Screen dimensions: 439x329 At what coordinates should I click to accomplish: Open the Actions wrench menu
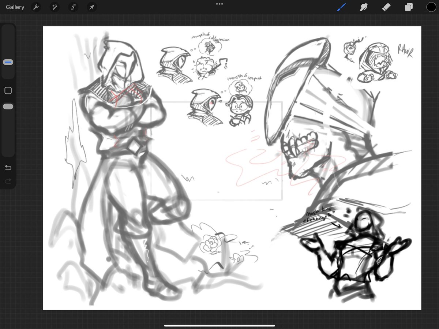(36, 7)
